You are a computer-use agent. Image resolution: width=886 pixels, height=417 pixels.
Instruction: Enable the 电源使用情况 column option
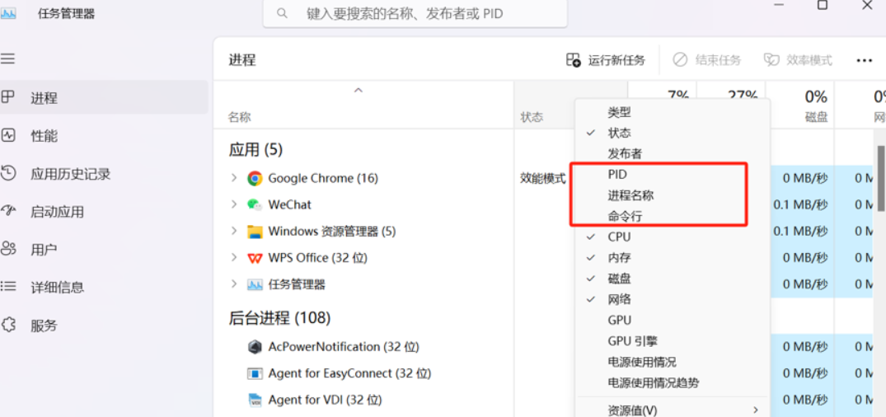[673, 362]
